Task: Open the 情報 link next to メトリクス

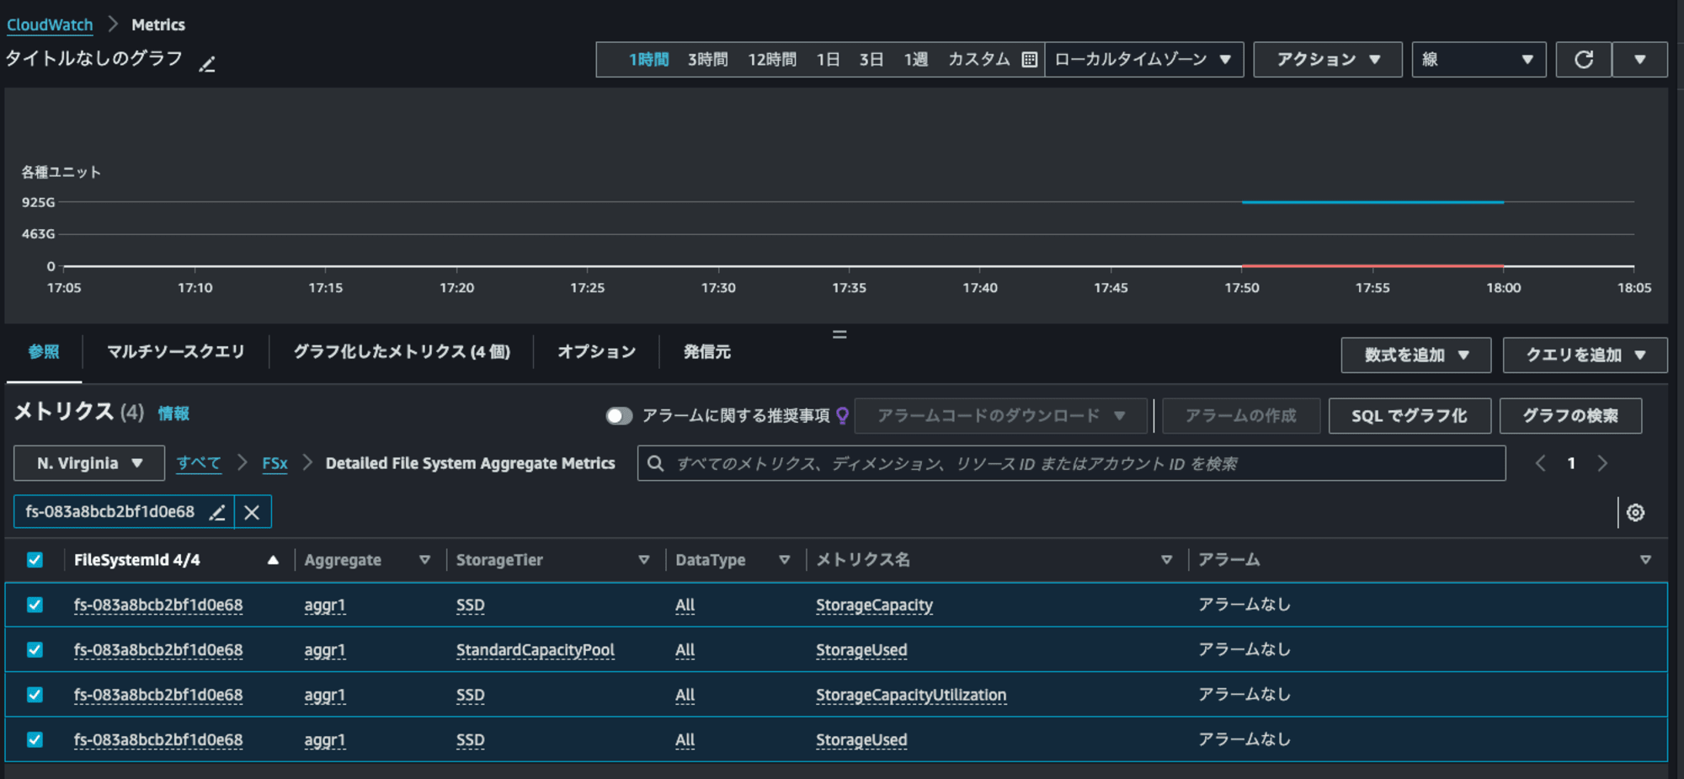Action: pos(173,414)
